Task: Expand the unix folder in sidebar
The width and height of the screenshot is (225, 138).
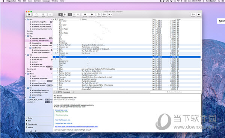Action: click(x=26, y=97)
